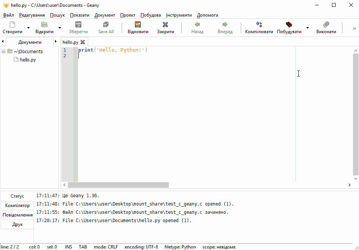Select the ~\Documents folder in sidebar

[x=28, y=51]
